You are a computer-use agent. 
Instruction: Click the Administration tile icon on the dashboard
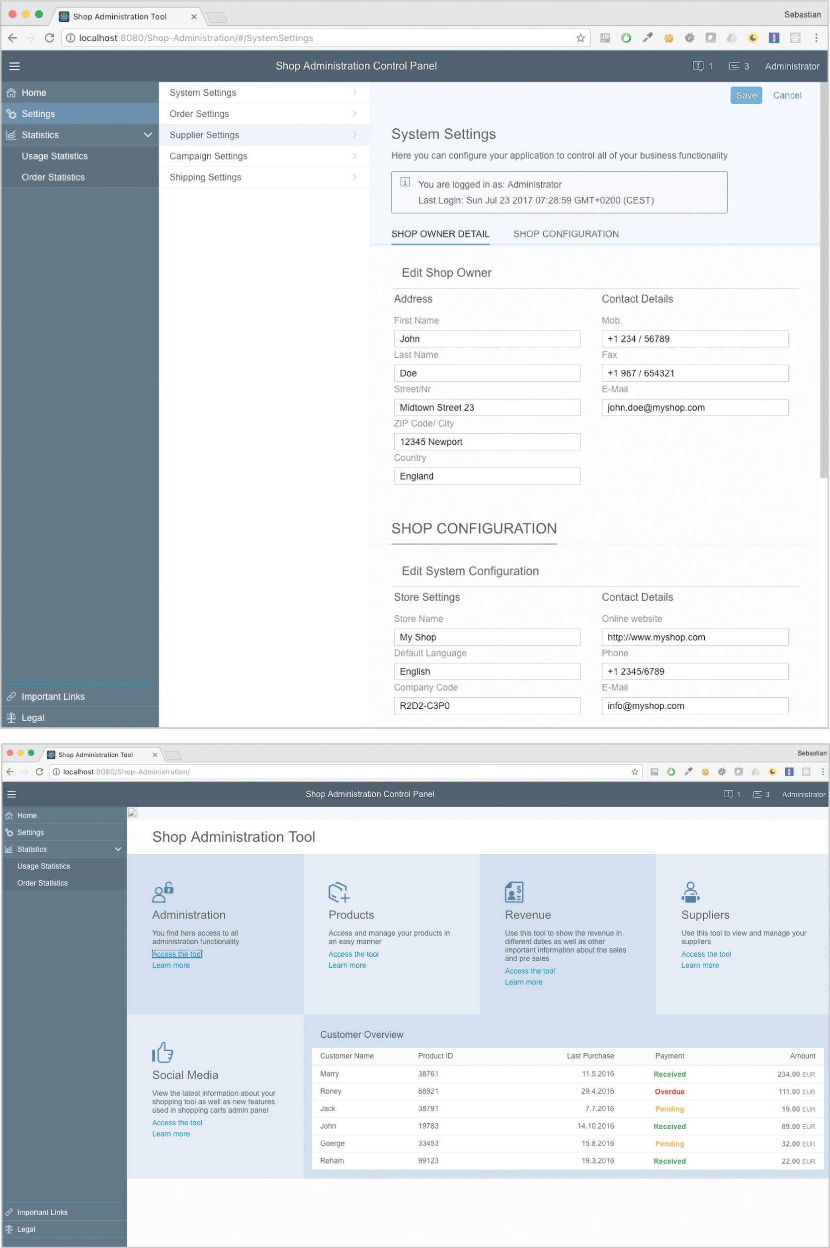coord(163,892)
